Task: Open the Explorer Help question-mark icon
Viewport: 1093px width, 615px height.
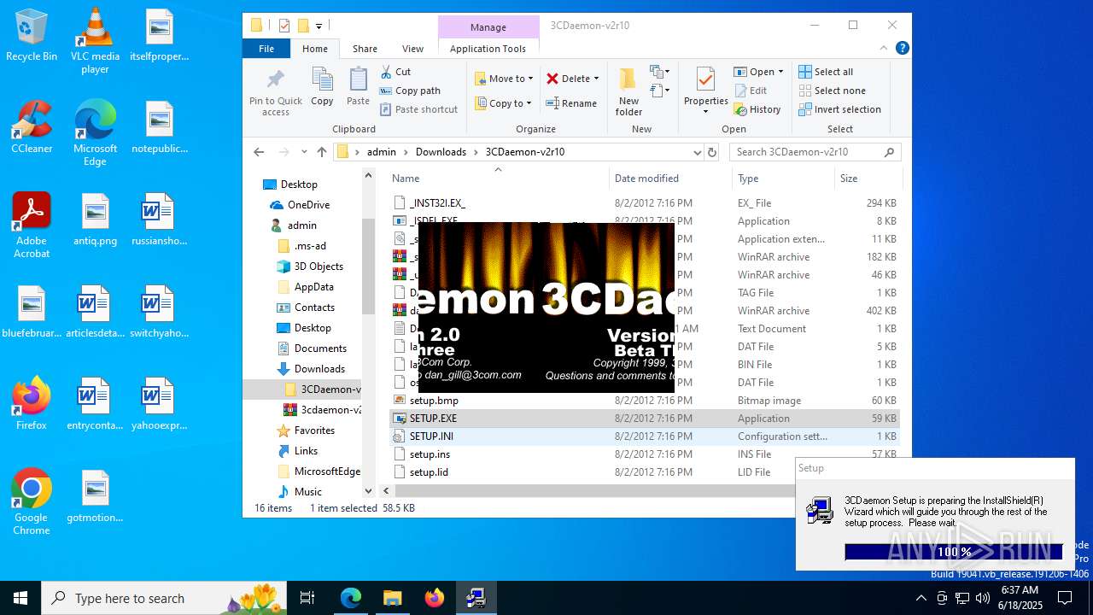Action: (902, 49)
